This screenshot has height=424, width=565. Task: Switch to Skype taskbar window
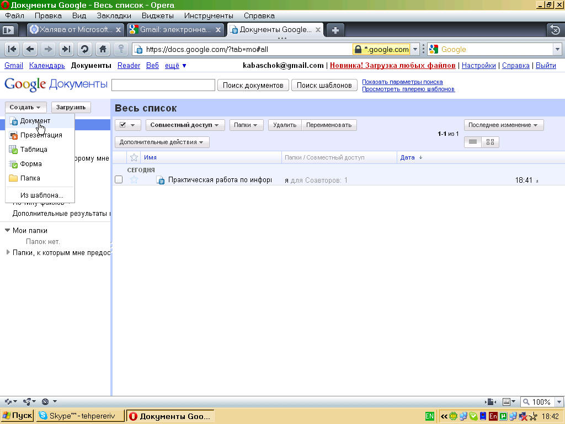pyautogui.click(x=80, y=416)
